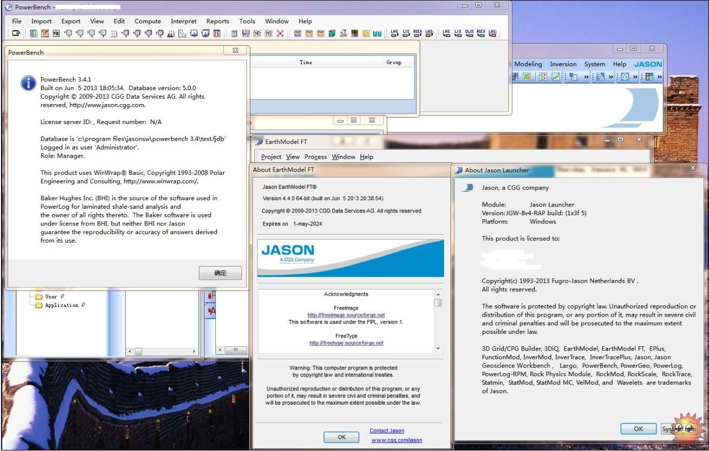Click the 'B' well icon in Jason toolbar
709x451 pixels.
(x=650, y=77)
